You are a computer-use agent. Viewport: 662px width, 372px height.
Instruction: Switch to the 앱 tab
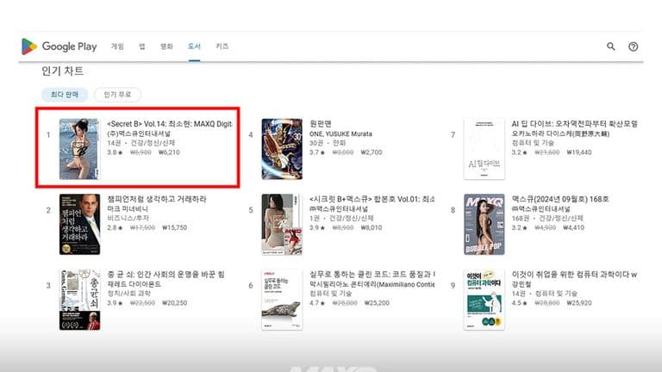pos(141,46)
